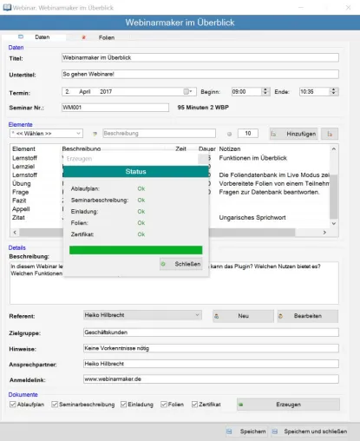Open the Wählen element dropdown
Screen dimensions: 360x441
[46, 134]
